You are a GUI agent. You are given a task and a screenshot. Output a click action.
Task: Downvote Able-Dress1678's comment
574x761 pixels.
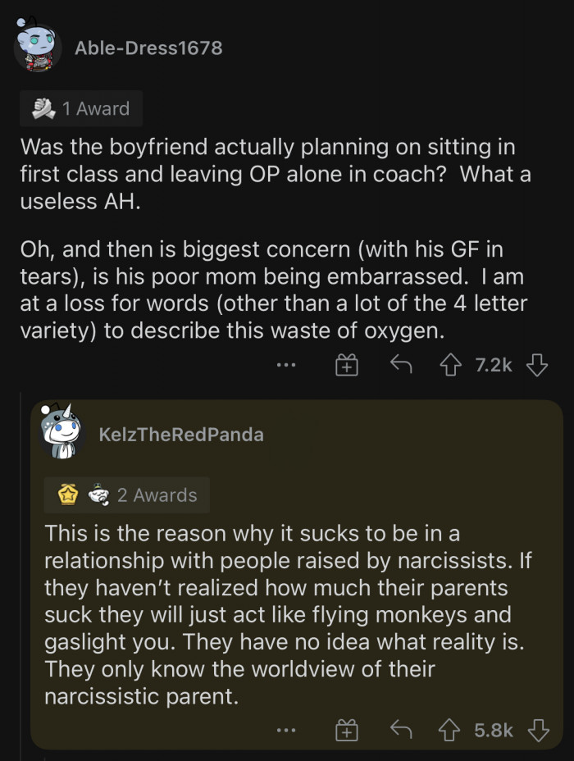point(538,365)
